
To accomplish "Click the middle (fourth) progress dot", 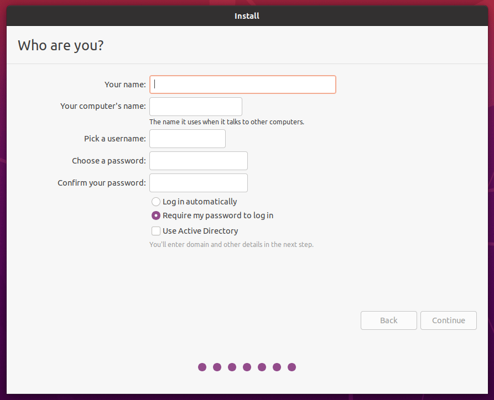I will [247, 367].
